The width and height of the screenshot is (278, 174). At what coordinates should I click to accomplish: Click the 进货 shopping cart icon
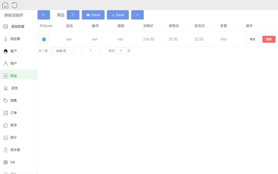pos(6,88)
